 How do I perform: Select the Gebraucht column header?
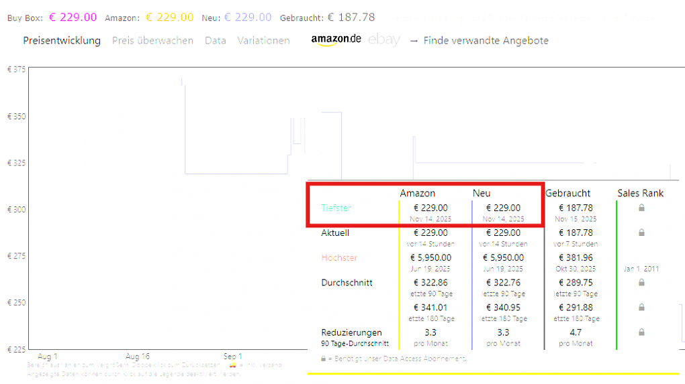pos(568,193)
